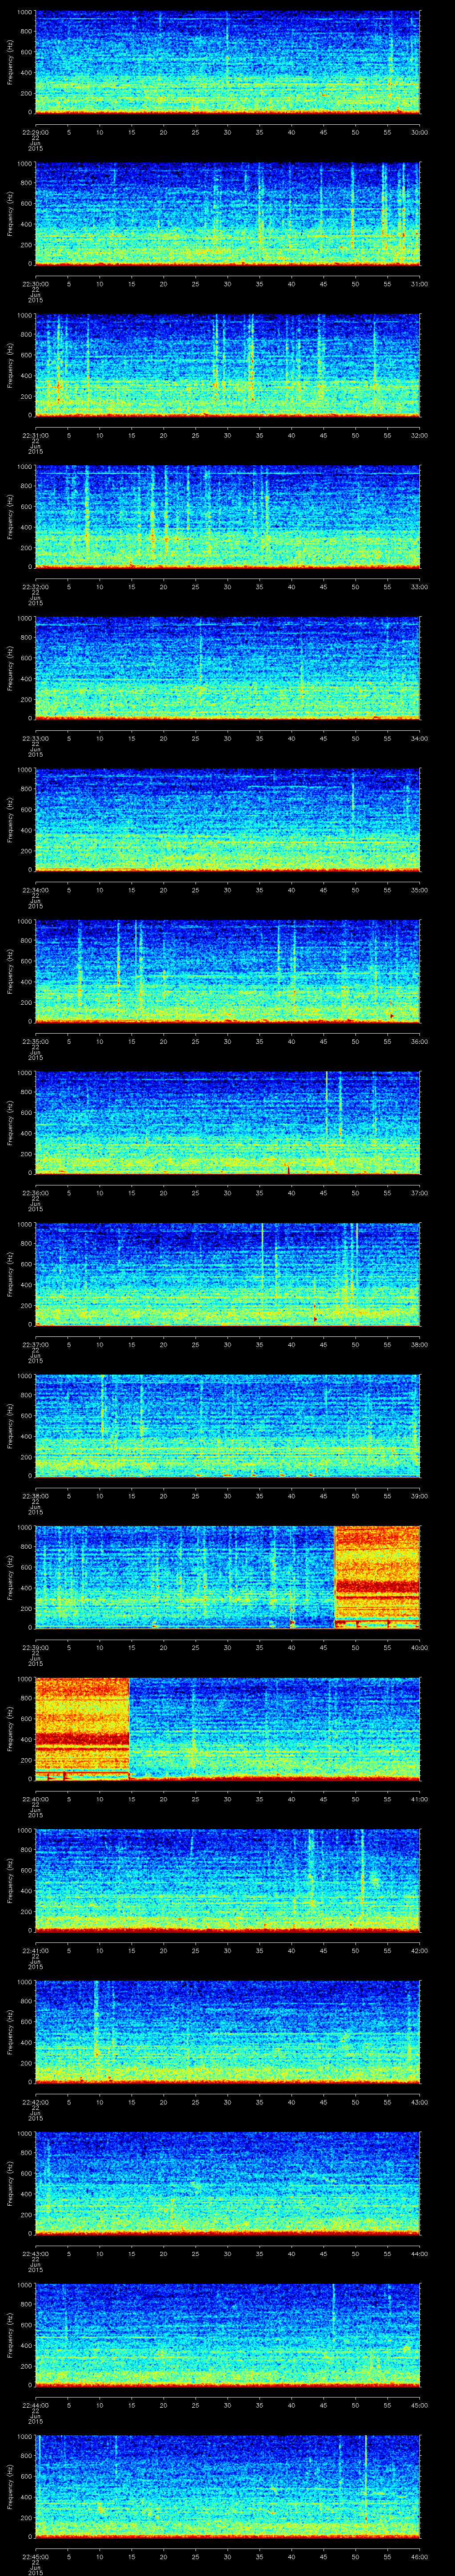Click the spectrogram panel starting at 22:29:00
Viewport: 455px width, 2576px height.
227,62
